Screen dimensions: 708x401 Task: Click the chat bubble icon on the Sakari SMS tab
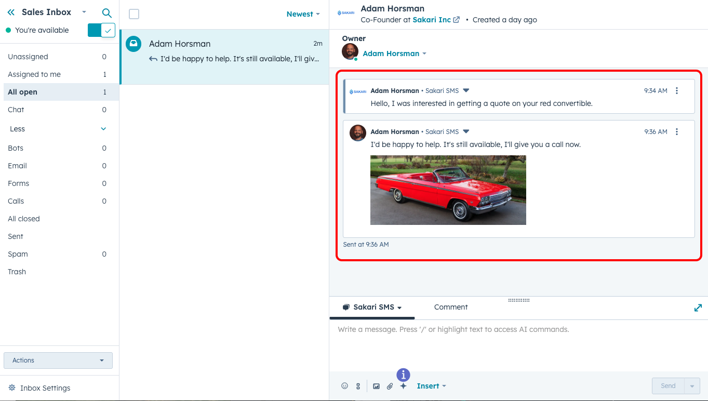point(346,307)
